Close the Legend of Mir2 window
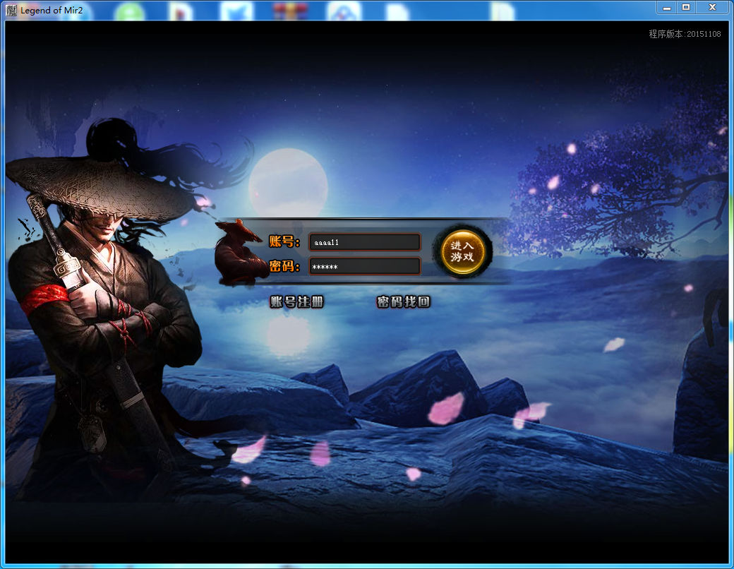The width and height of the screenshot is (734, 569). click(x=712, y=8)
